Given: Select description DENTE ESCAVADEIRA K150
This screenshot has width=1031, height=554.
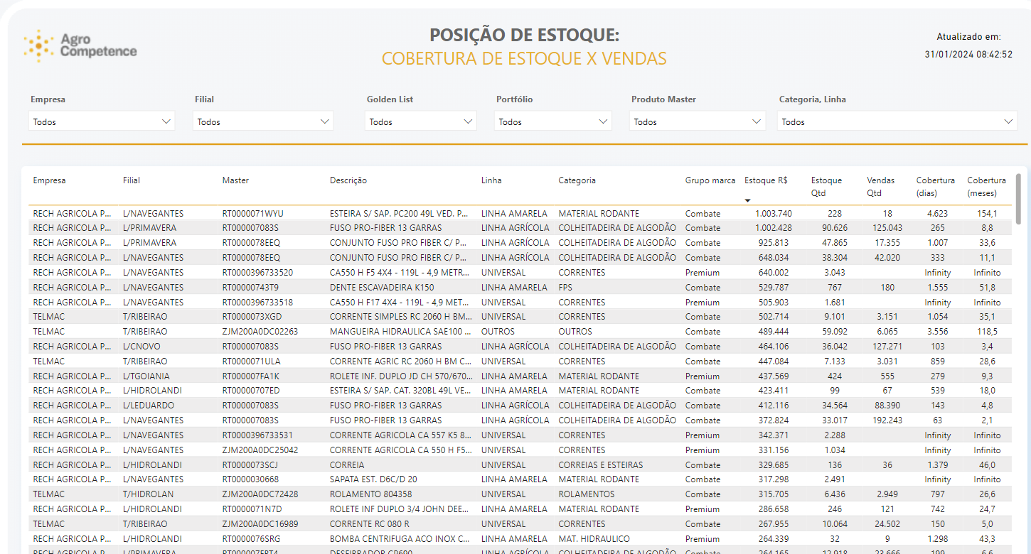Looking at the screenshot, I should pos(382,288).
